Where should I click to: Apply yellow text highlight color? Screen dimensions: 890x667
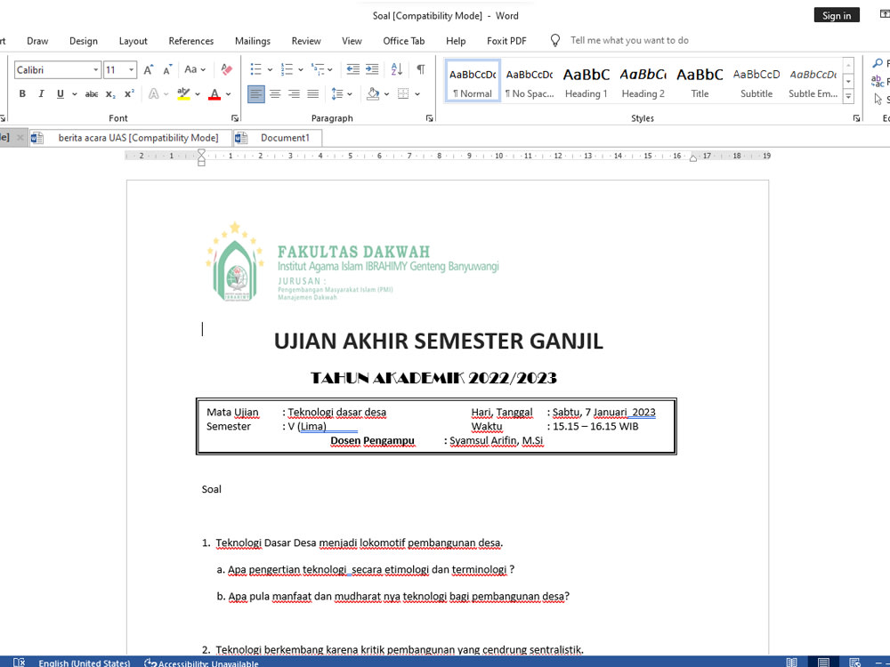pos(183,93)
